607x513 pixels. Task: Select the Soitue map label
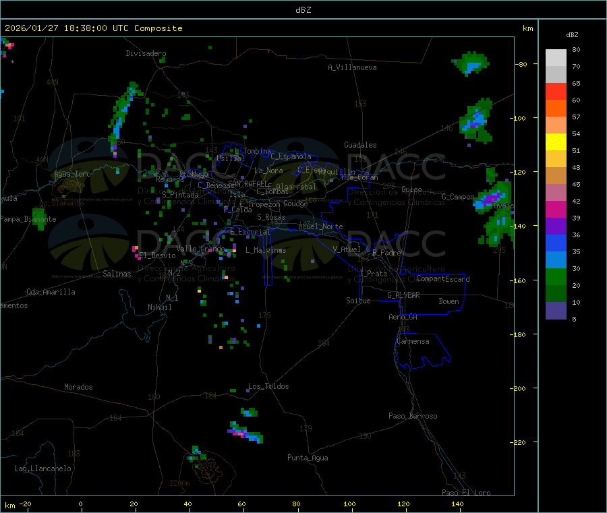pos(358,301)
